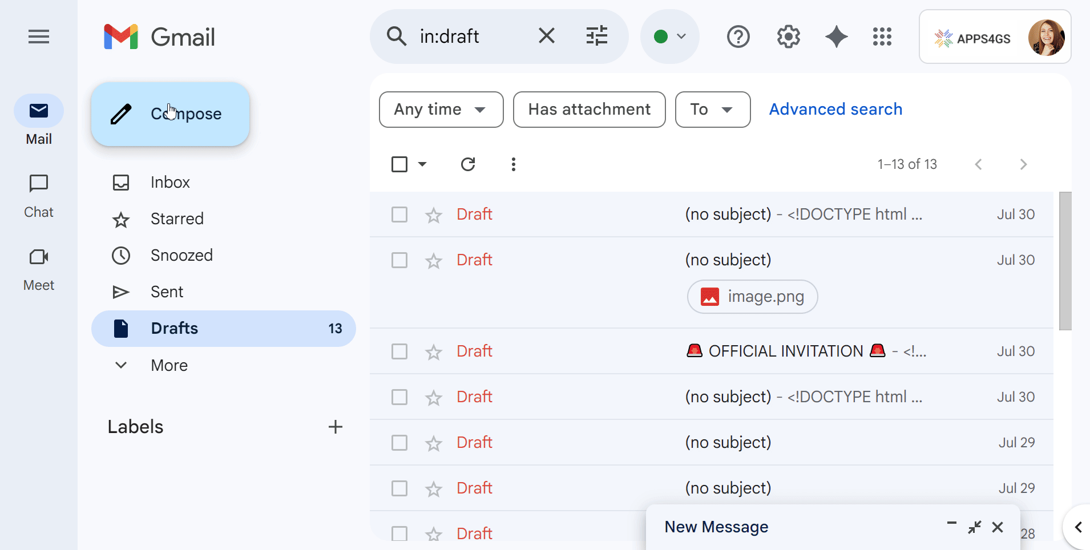Select the image.png draft checkbox
The height and width of the screenshot is (550, 1090).
[x=399, y=260]
